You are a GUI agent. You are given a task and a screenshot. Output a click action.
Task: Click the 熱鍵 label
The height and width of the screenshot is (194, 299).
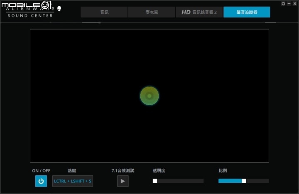[x=72, y=171]
